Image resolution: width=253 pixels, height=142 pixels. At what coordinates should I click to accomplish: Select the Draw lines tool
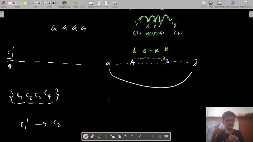point(146,136)
